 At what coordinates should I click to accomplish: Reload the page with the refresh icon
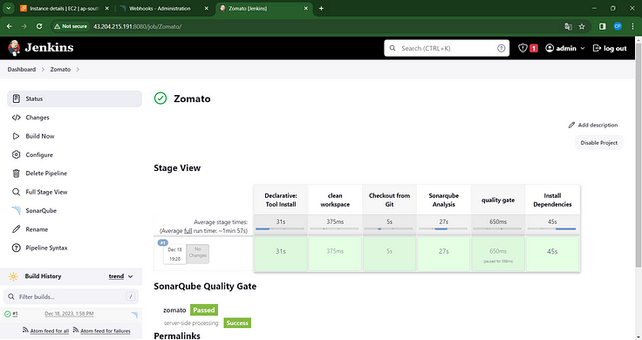pyautogui.click(x=39, y=26)
